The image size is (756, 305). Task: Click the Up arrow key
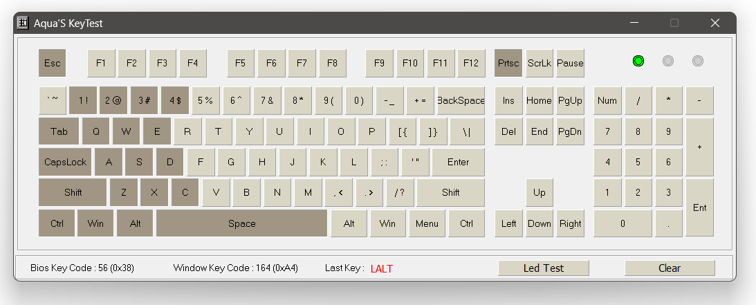pos(539,192)
